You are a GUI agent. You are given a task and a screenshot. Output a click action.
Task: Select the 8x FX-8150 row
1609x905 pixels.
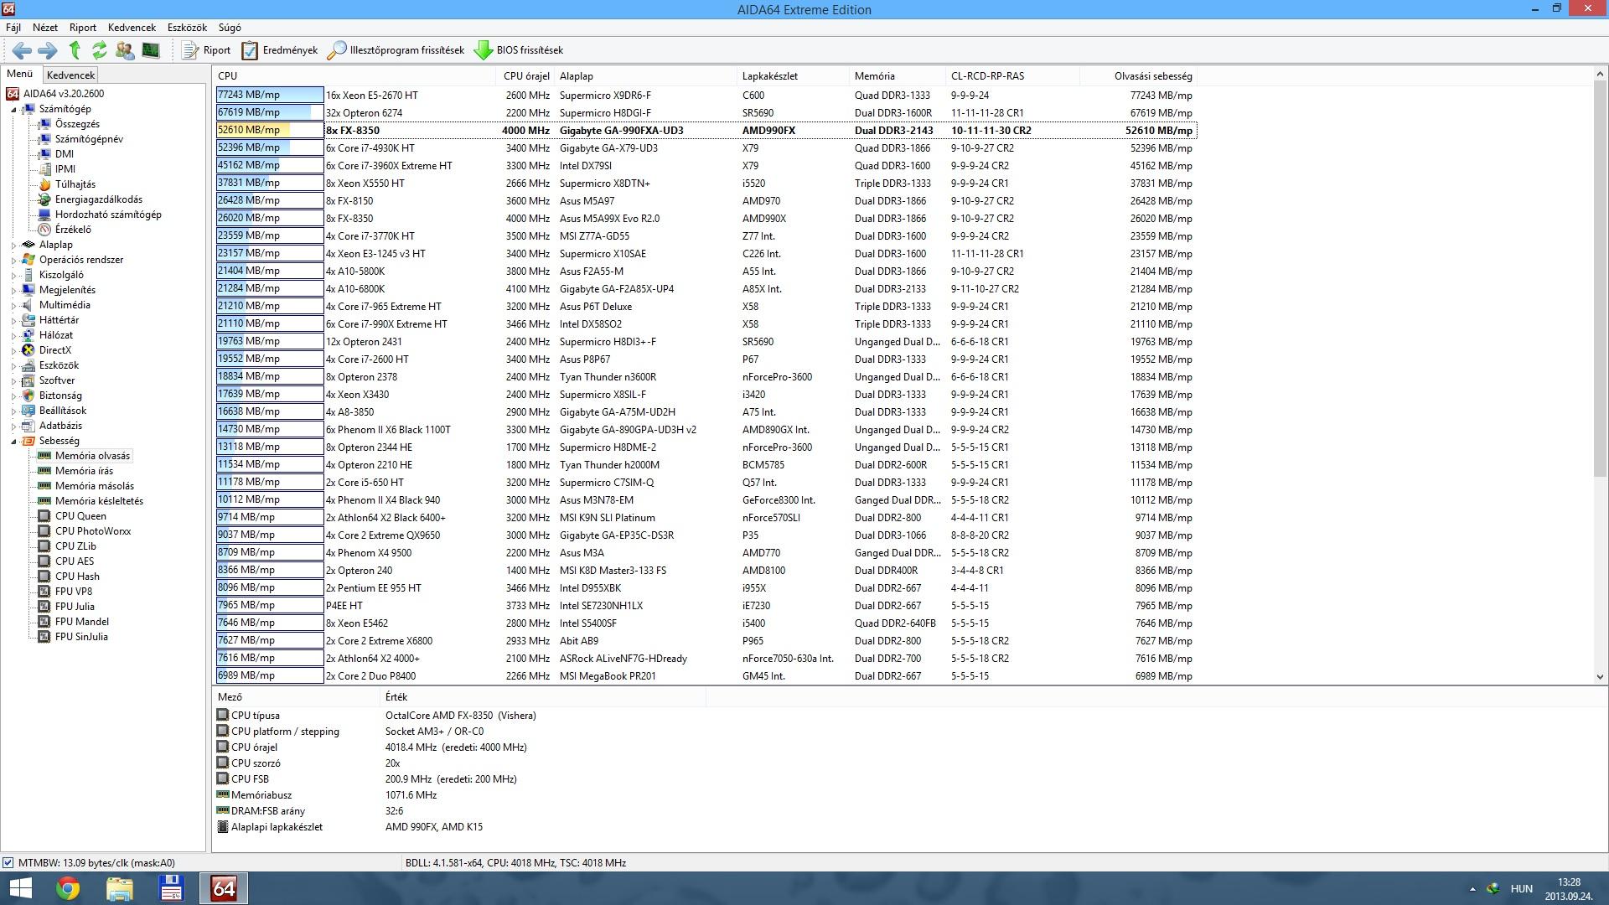(x=706, y=201)
